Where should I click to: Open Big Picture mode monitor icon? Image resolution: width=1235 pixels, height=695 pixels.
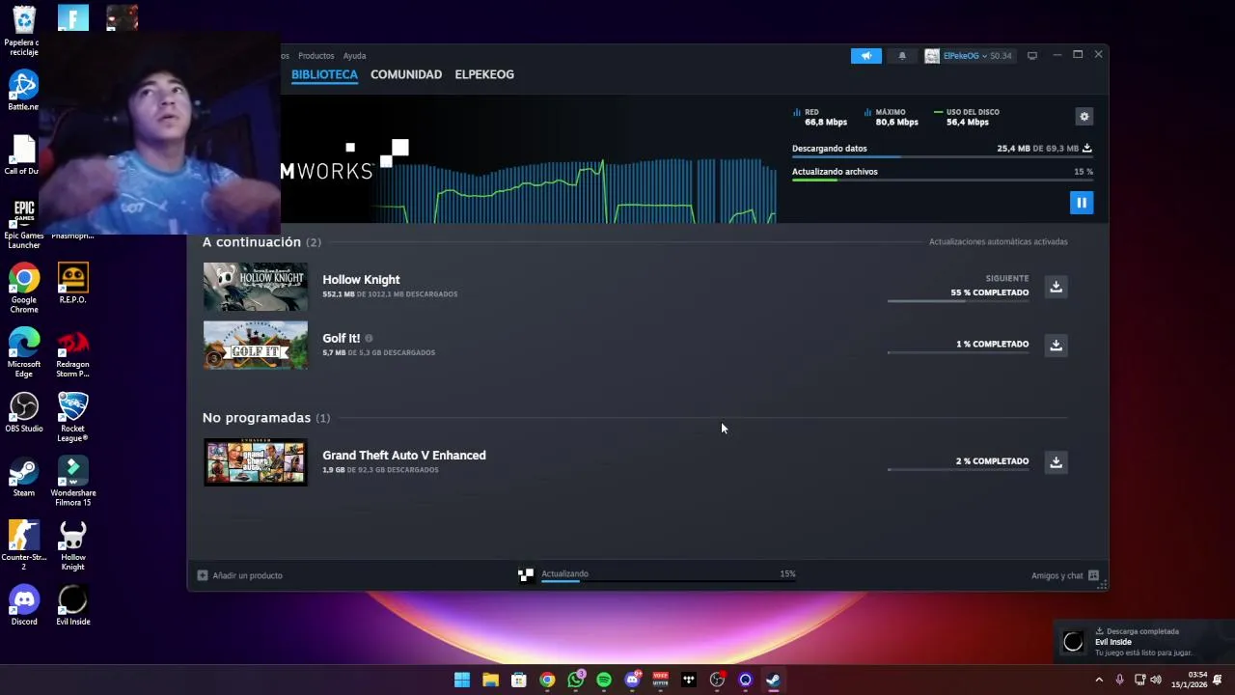tap(1031, 56)
